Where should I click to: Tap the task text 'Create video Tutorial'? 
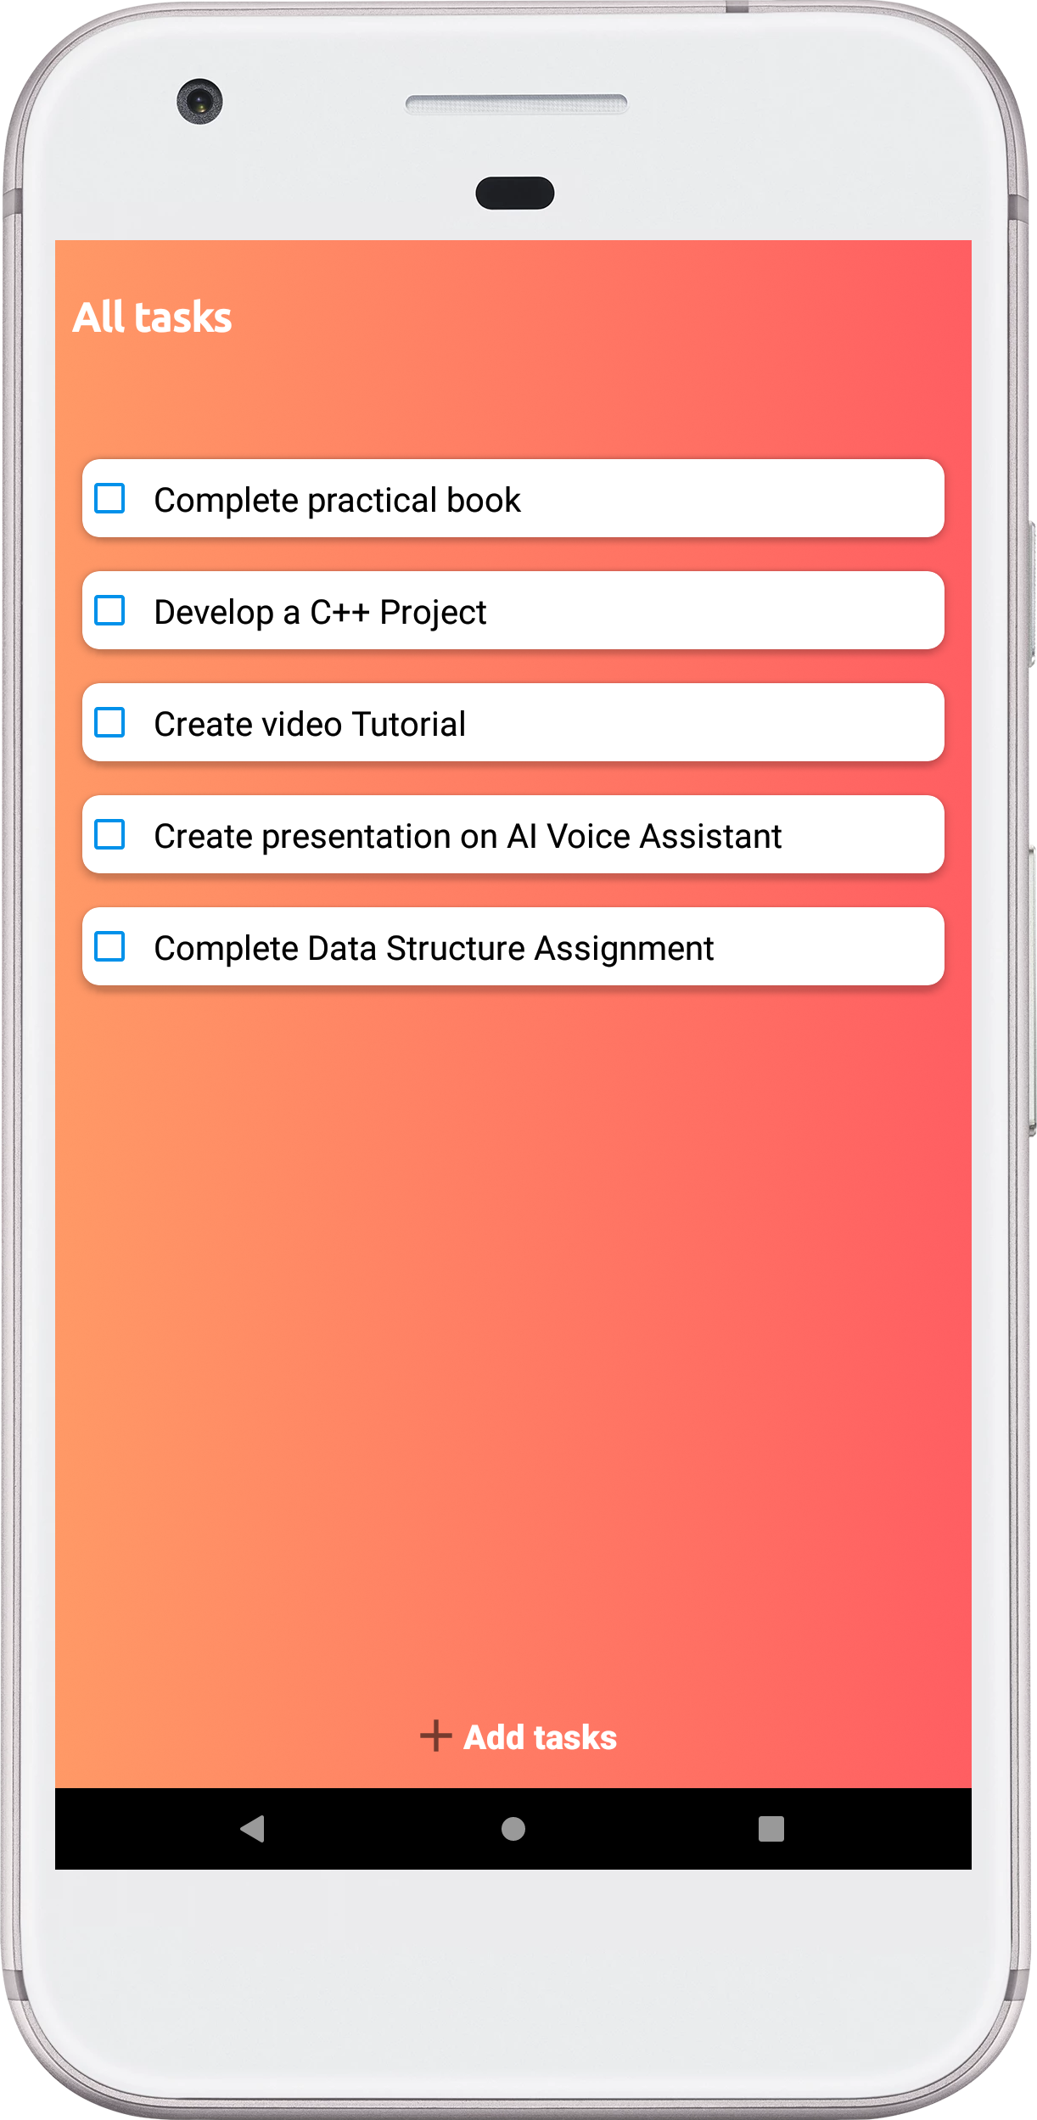[309, 723]
